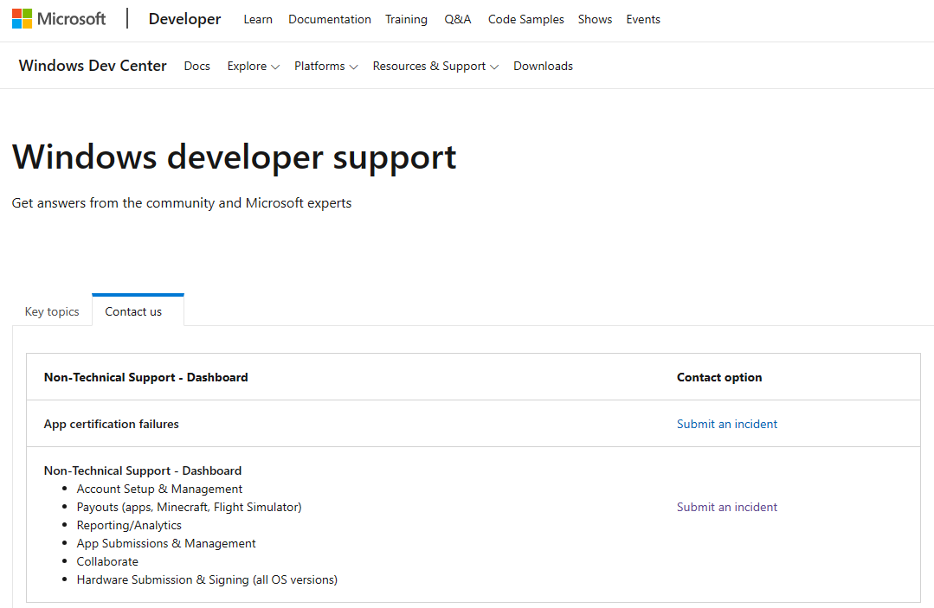Open the Q&A page
The height and width of the screenshot is (608, 934).
tap(457, 20)
